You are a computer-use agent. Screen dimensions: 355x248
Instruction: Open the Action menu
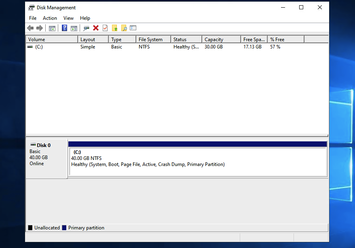[x=50, y=18]
